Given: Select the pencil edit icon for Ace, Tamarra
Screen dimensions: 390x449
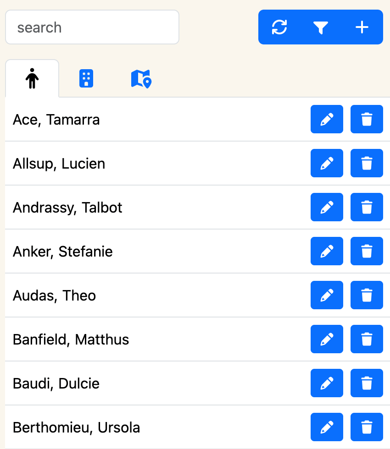Looking at the screenshot, I should pos(327,119).
